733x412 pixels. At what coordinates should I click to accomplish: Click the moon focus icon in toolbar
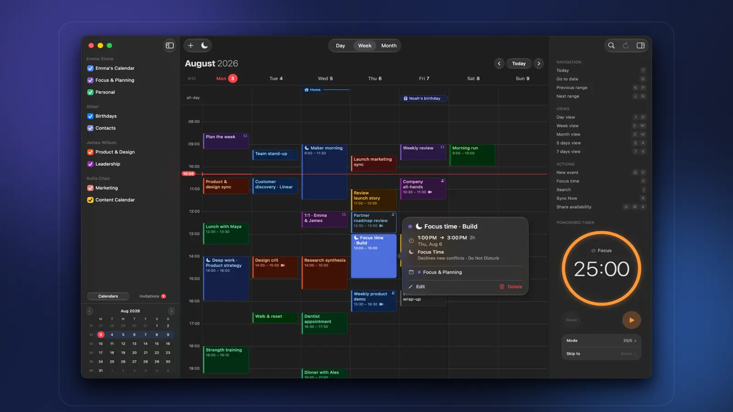pos(204,45)
